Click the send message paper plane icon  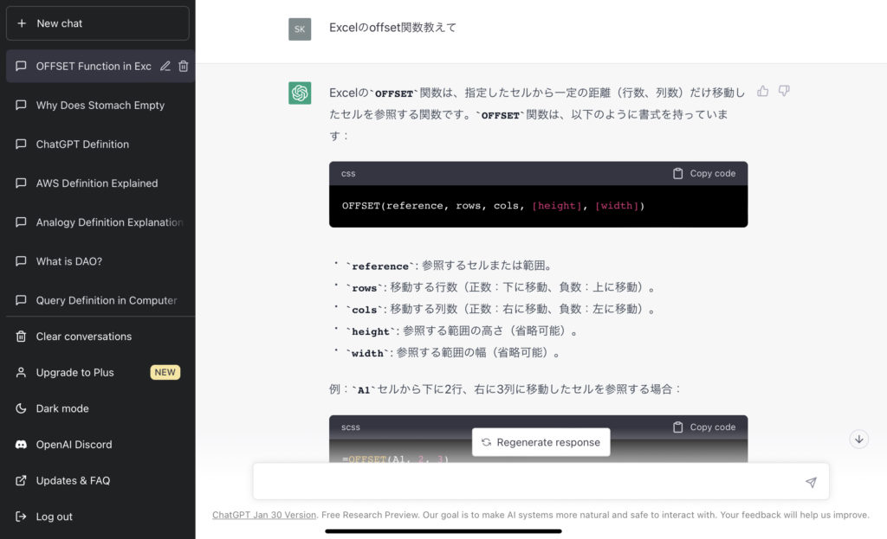click(810, 482)
